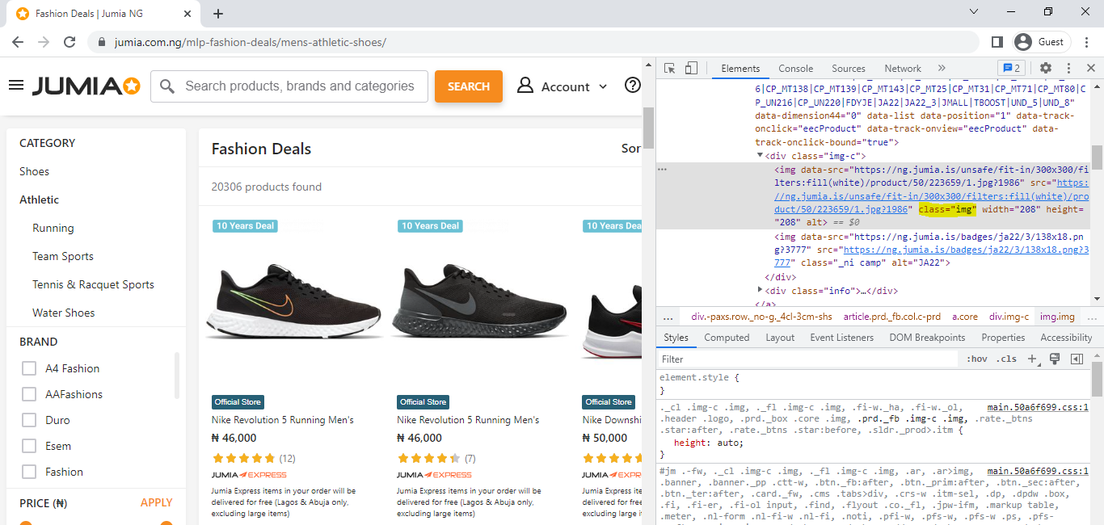This screenshot has height=525, width=1104.
Task: Toggle the element state paint icon in Styles
Action: point(1055,359)
